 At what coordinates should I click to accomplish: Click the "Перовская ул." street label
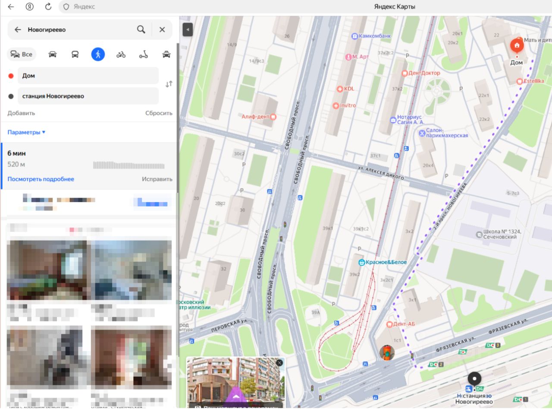pos(229,326)
